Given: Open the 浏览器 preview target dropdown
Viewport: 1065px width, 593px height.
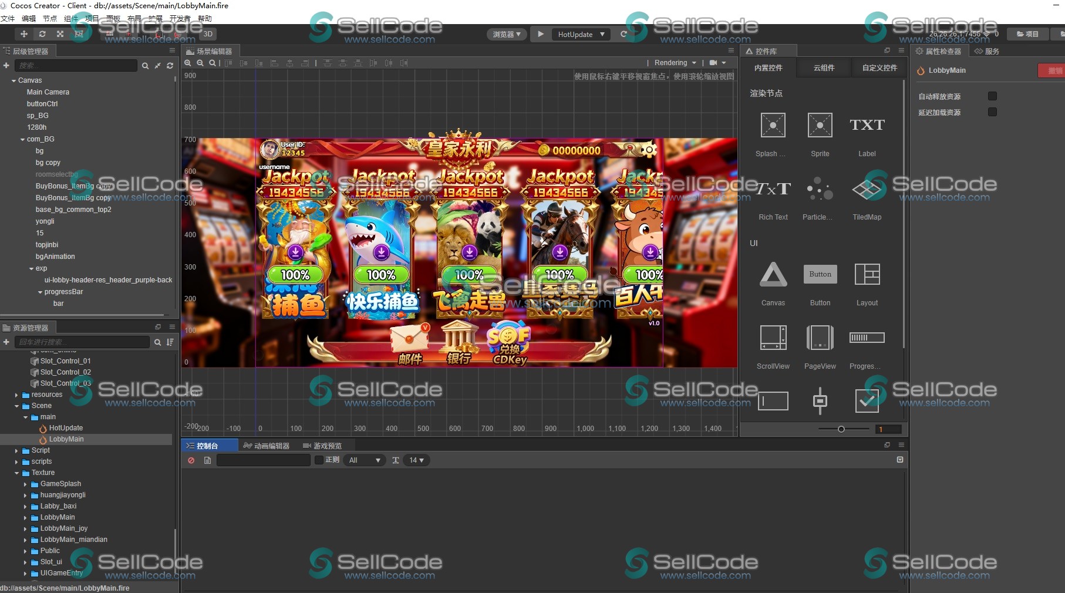Looking at the screenshot, I should pyautogui.click(x=506, y=34).
